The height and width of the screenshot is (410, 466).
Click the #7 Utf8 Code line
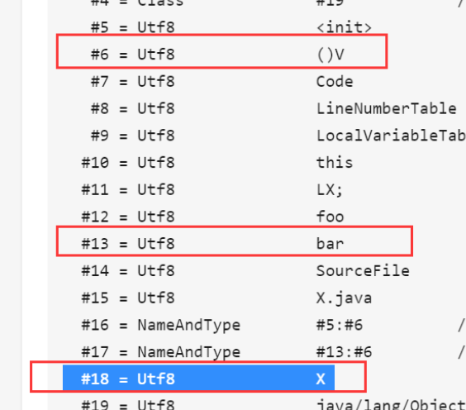[x=221, y=82]
